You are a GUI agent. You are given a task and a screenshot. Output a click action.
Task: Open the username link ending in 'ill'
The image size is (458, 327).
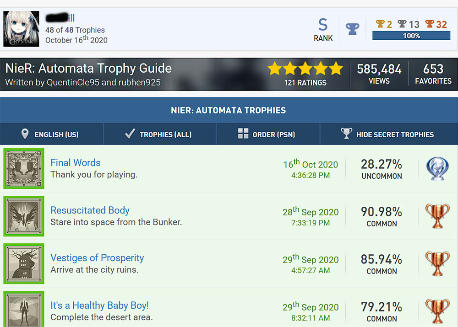tap(60, 18)
